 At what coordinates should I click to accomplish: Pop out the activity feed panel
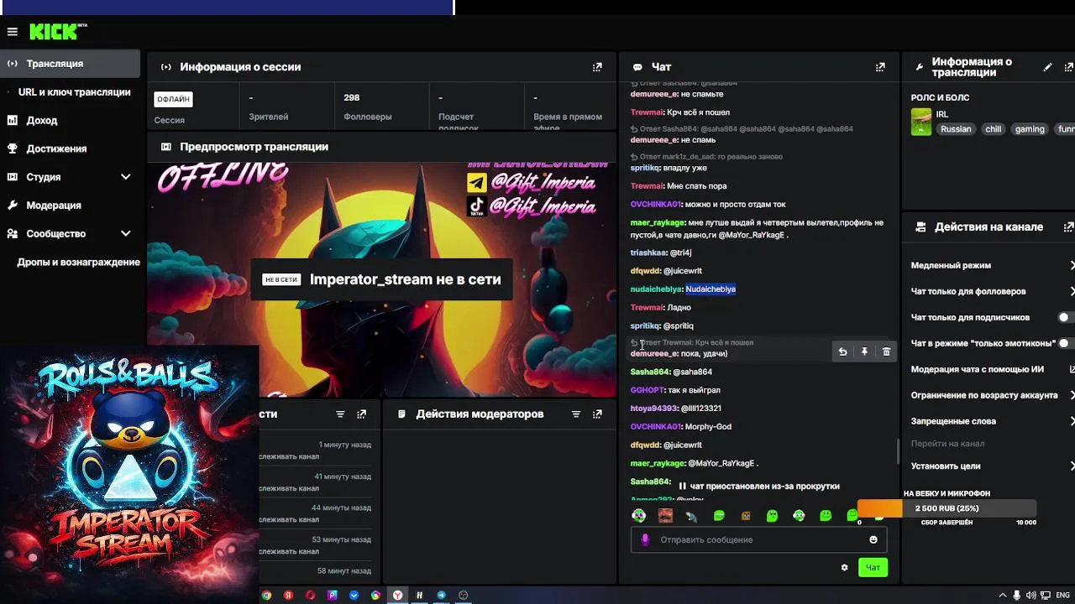pyautogui.click(x=361, y=414)
